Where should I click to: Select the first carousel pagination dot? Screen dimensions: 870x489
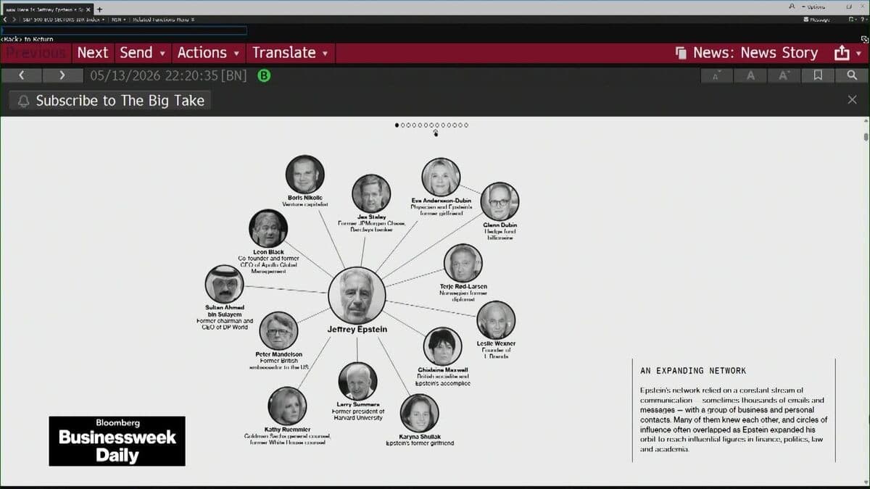[397, 125]
